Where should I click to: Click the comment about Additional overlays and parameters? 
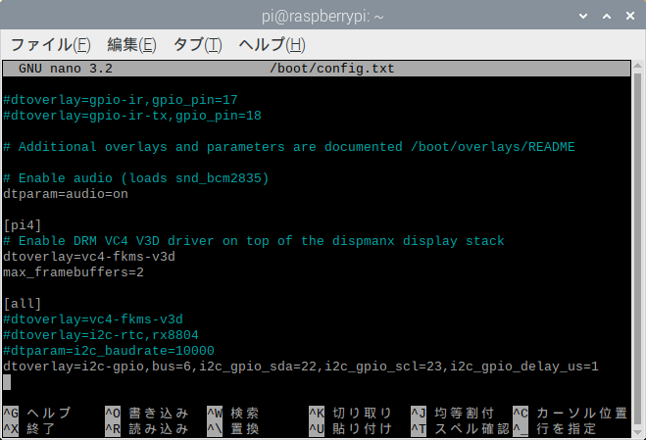point(289,147)
